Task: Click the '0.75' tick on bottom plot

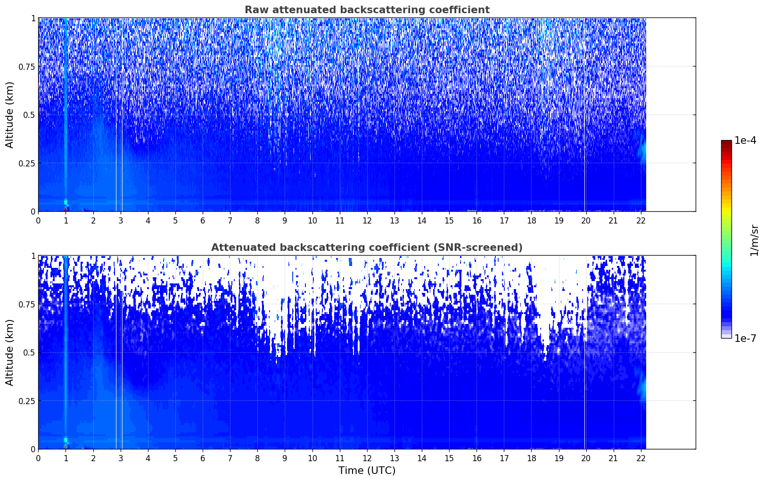Action: (x=27, y=304)
